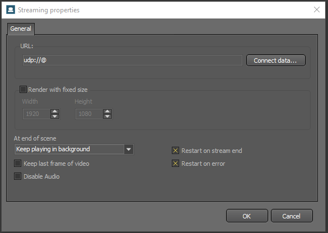Viewport: 328px width, 233px height.
Task: Close the Streaming properties dialog
Action: (x=317, y=10)
